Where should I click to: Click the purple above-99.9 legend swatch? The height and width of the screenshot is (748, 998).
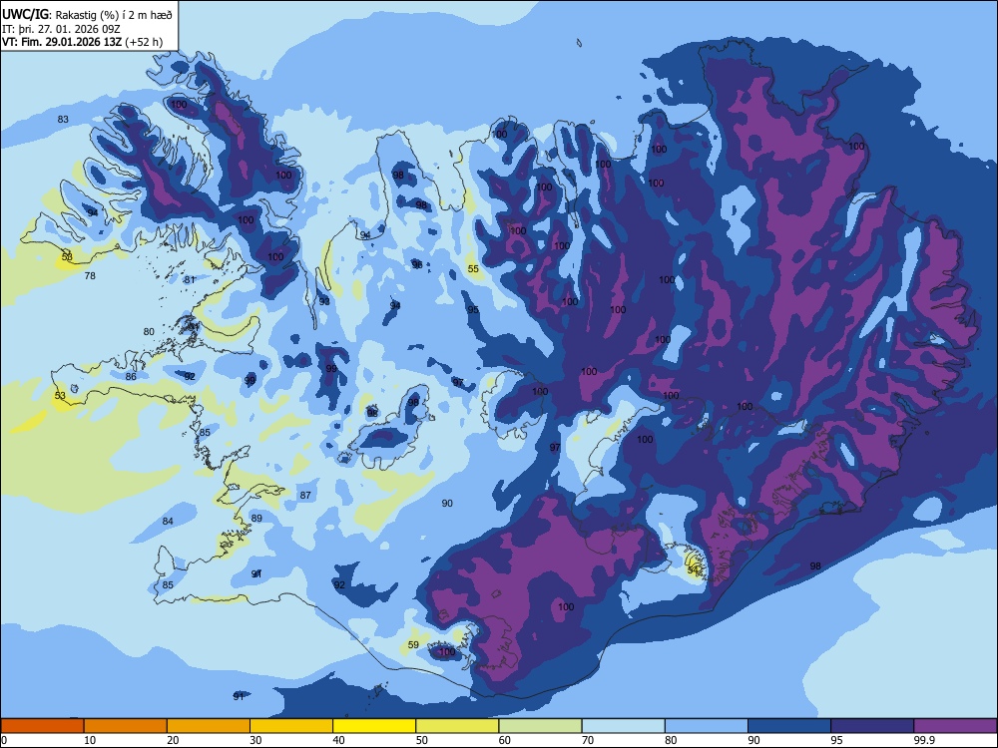pyautogui.click(x=955, y=726)
